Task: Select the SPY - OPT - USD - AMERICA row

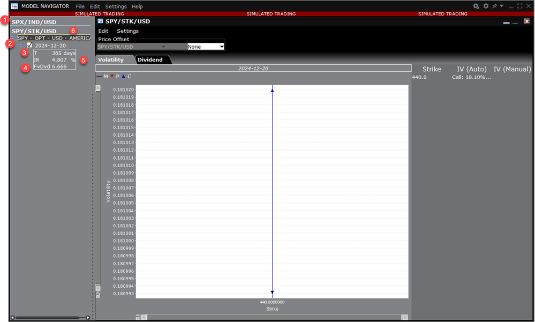Action: [54, 38]
